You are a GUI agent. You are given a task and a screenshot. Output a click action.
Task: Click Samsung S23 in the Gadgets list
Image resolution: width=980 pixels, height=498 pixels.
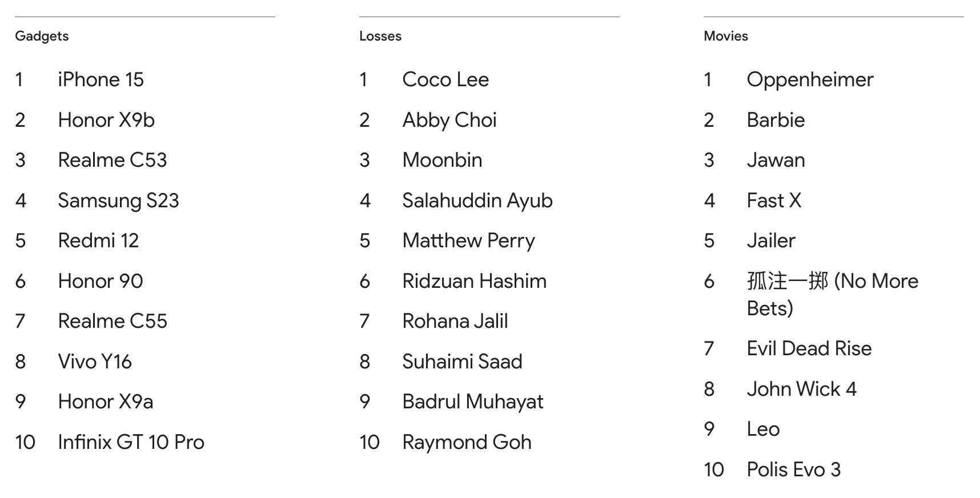(118, 200)
